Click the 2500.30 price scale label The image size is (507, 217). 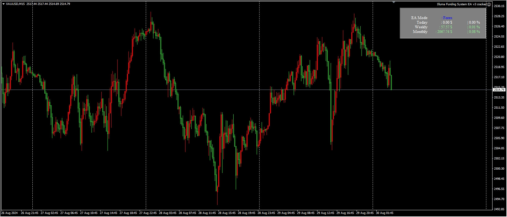tap(499, 169)
